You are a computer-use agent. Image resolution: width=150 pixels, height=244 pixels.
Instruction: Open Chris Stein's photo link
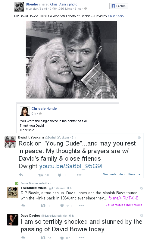point(64,4)
